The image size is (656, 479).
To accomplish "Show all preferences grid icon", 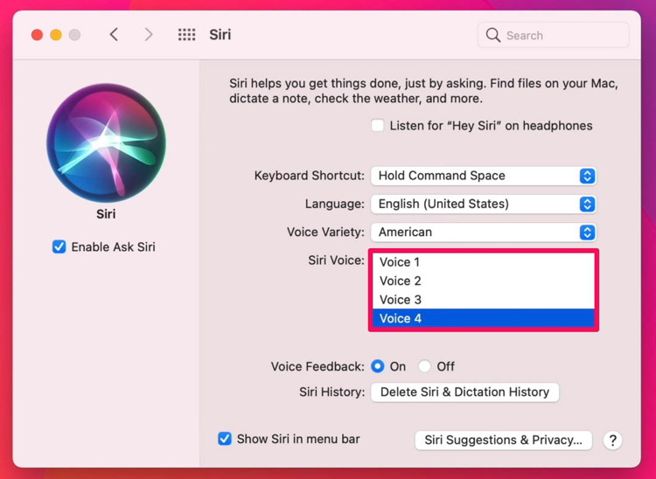I will click(x=186, y=35).
